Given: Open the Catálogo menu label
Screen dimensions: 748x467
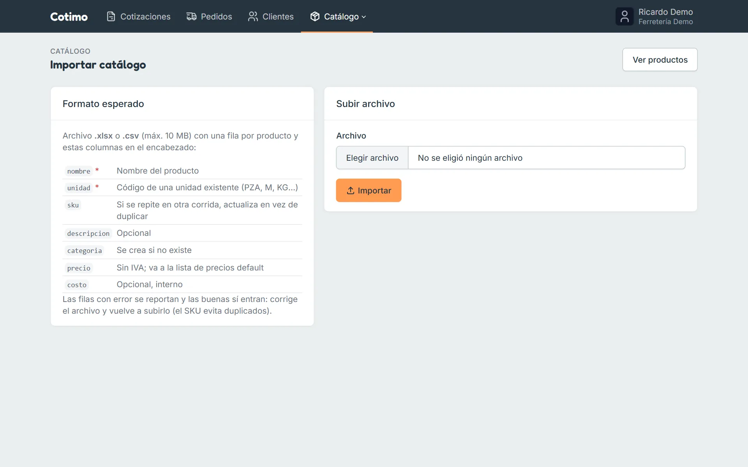Looking at the screenshot, I should click(341, 16).
